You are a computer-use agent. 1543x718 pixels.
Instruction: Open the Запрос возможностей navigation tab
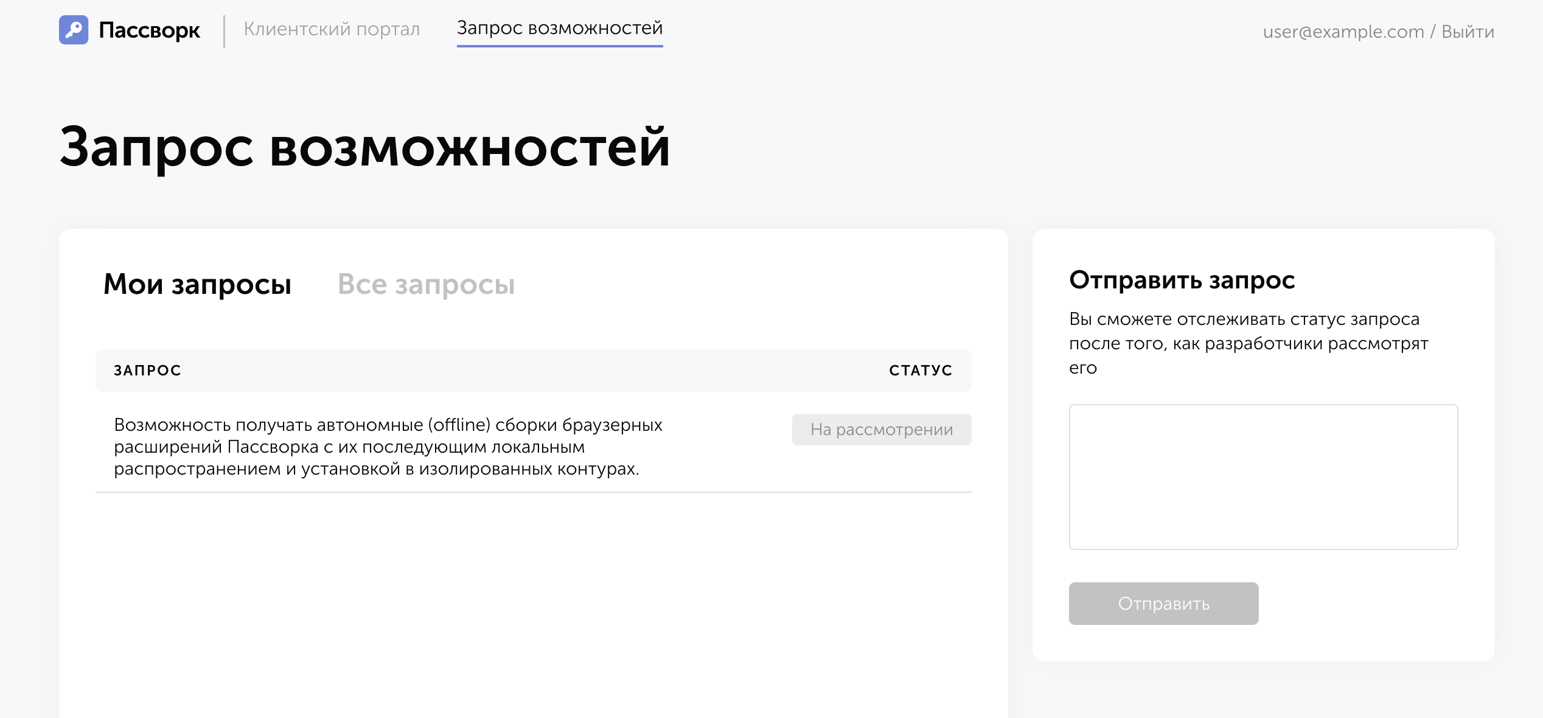click(560, 28)
